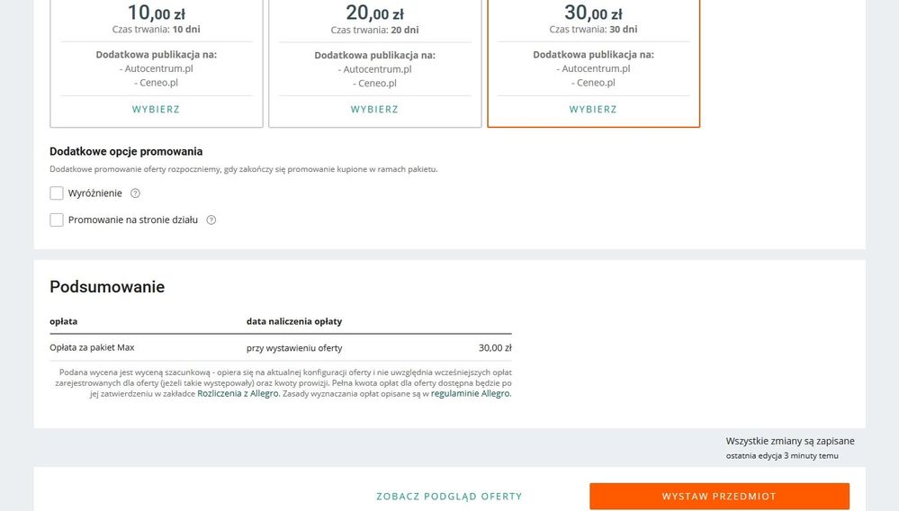Viewport: 899px width, 511px height.
Task: Click help icon next to Wyróżnienie
Action: (x=136, y=193)
